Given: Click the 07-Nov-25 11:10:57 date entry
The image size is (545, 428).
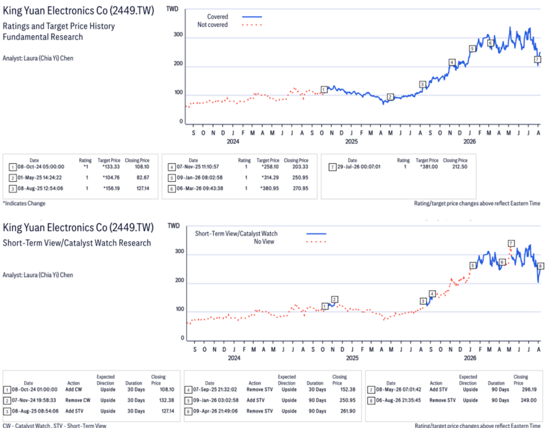Looking at the screenshot, I should click(x=198, y=167).
